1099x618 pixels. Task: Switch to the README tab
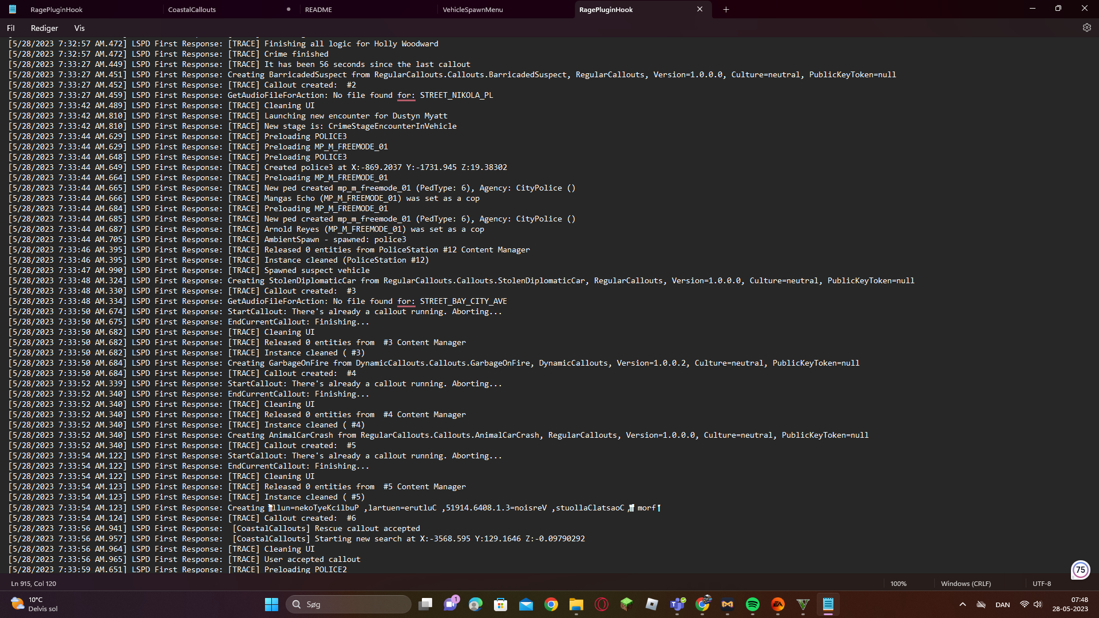pos(318,10)
